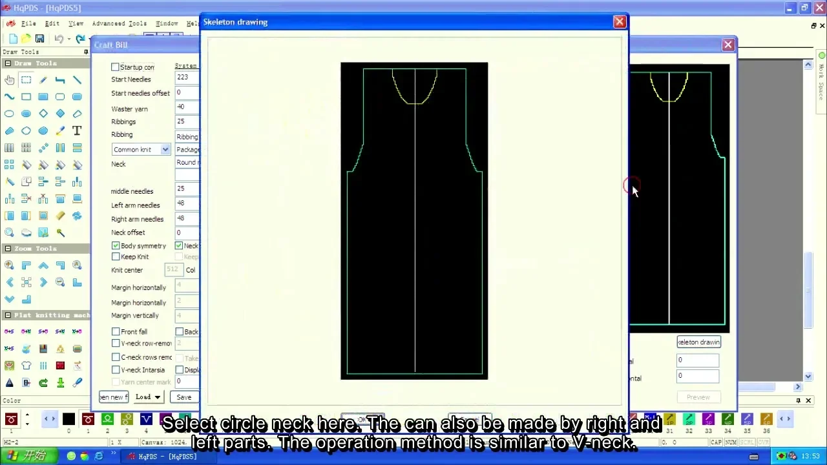Select the curve drawing tool

coord(9,97)
